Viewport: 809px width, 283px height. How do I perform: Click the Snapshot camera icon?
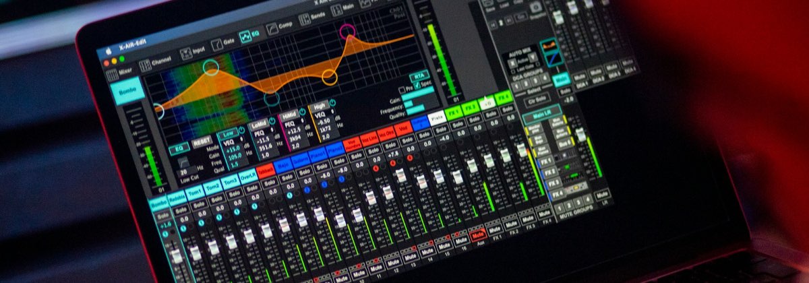(535, 7)
